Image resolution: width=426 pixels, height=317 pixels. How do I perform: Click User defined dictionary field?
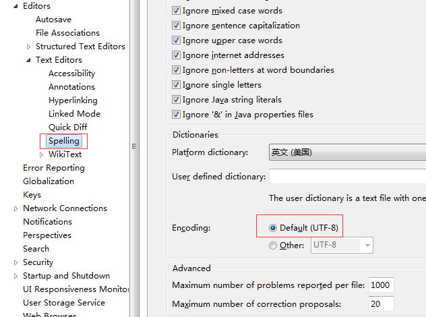[348, 177]
